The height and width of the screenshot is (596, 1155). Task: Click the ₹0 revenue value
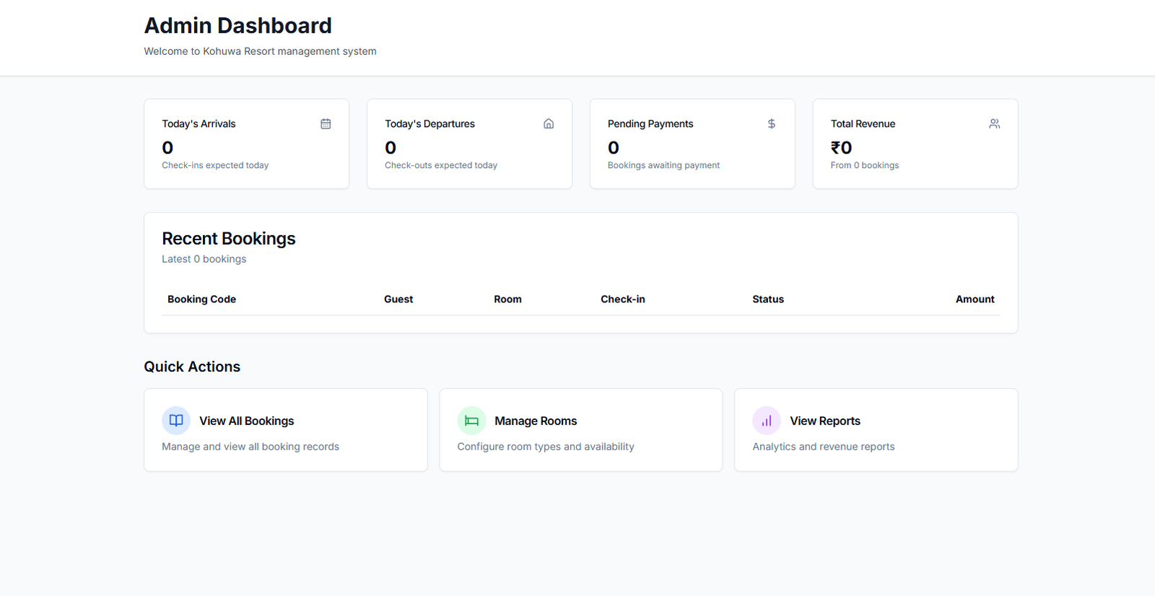click(842, 148)
